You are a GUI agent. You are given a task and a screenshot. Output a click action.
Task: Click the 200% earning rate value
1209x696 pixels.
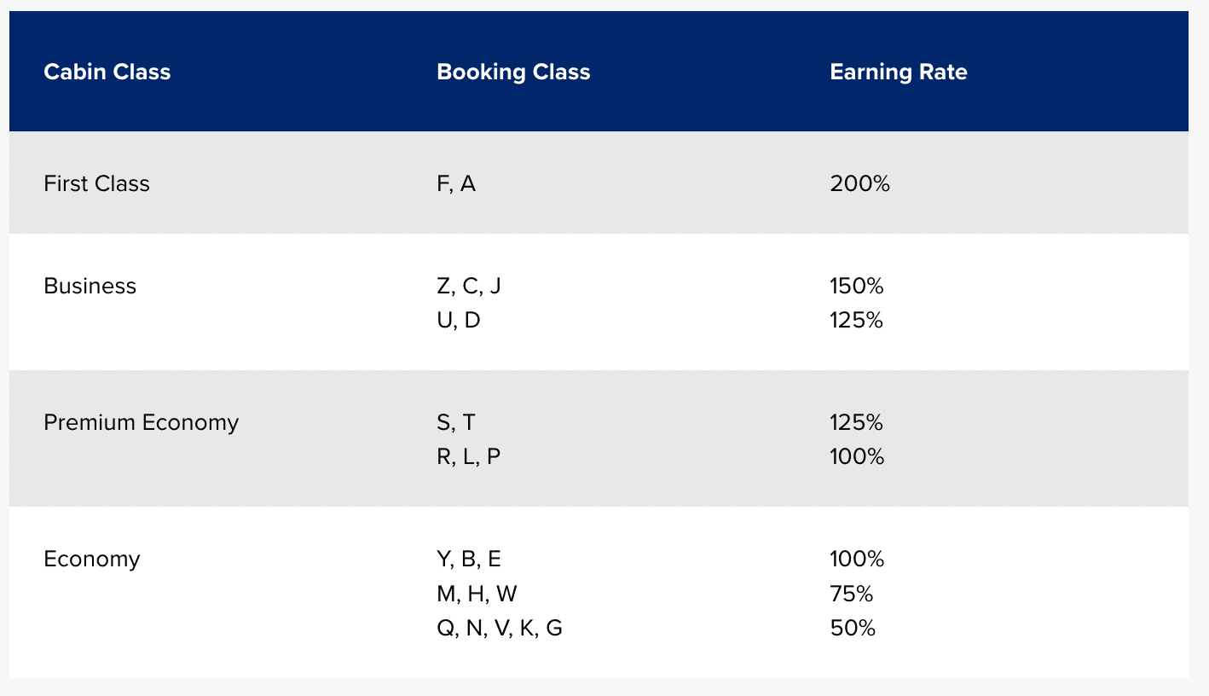click(x=859, y=183)
